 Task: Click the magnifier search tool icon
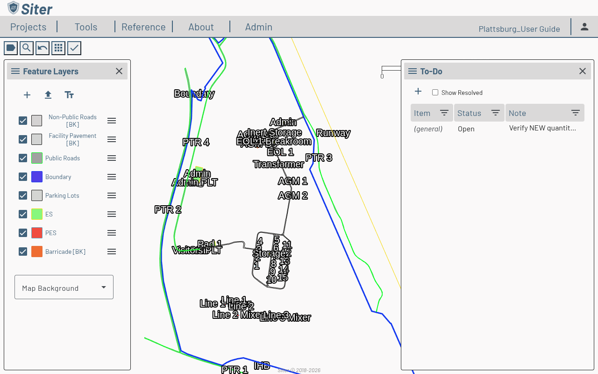27,48
